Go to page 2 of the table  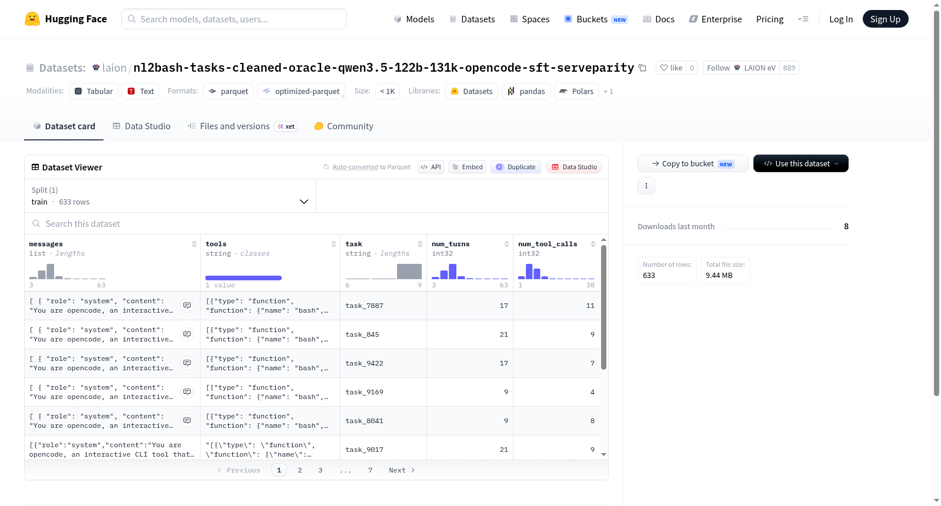(x=300, y=470)
